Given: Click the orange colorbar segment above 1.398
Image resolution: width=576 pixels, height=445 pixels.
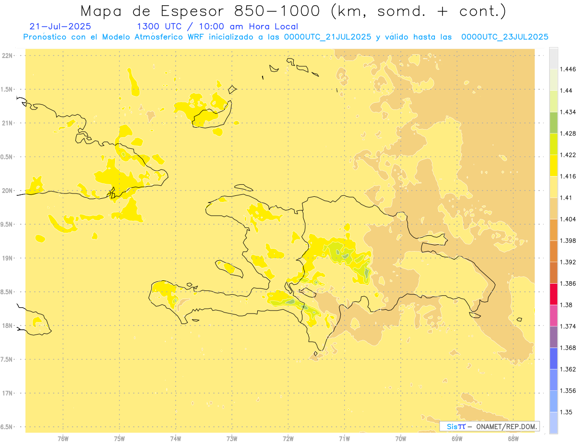Looking at the screenshot, I should pos(553,229).
